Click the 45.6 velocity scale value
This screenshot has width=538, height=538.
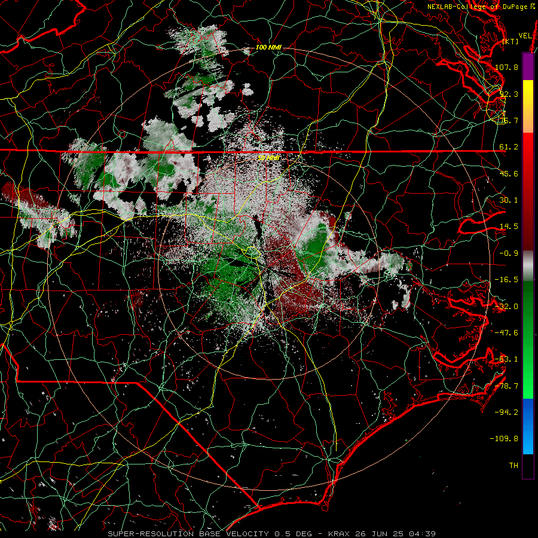(509, 173)
